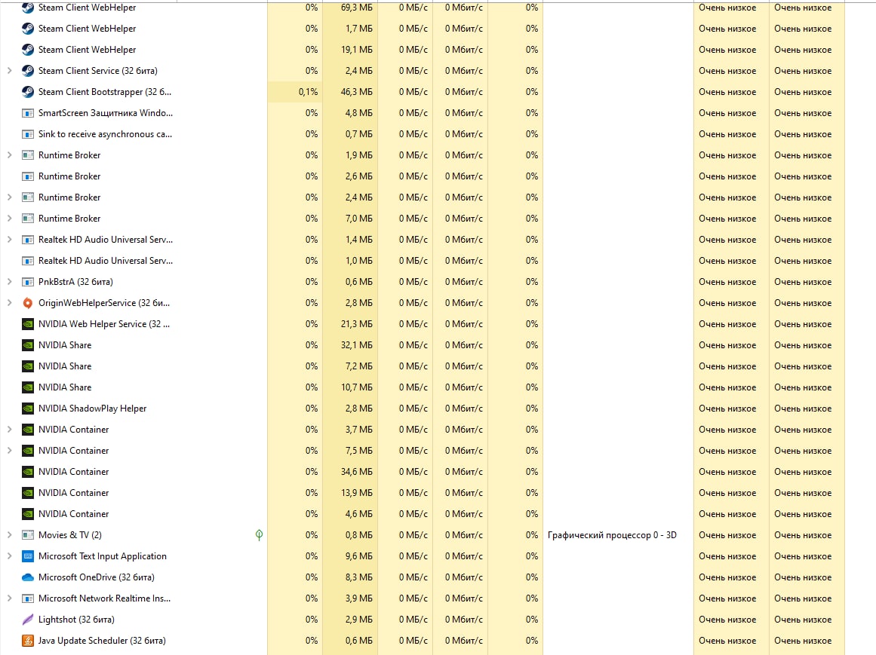Expand the Microsoft Text Input Application group

[10, 556]
